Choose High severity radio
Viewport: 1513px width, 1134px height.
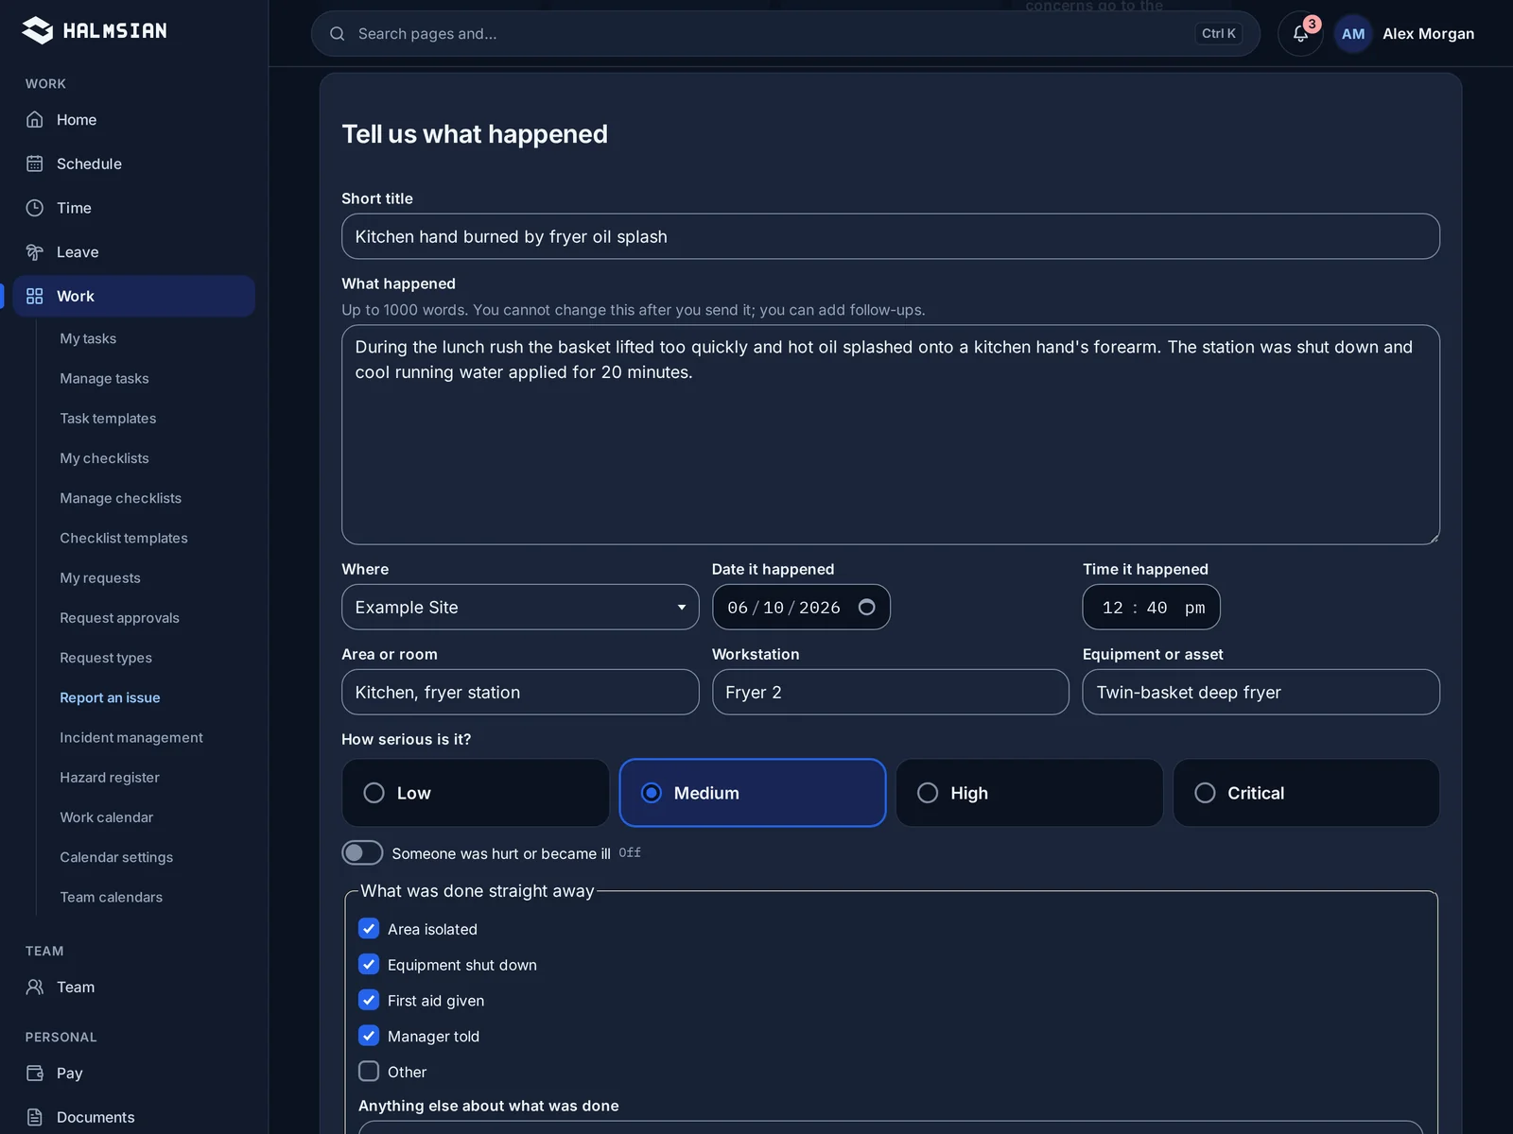click(928, 793)
